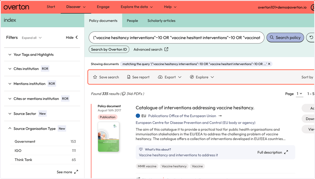
Task: Click the Vaccine hesitancy tag
Action: pos(174,166)
